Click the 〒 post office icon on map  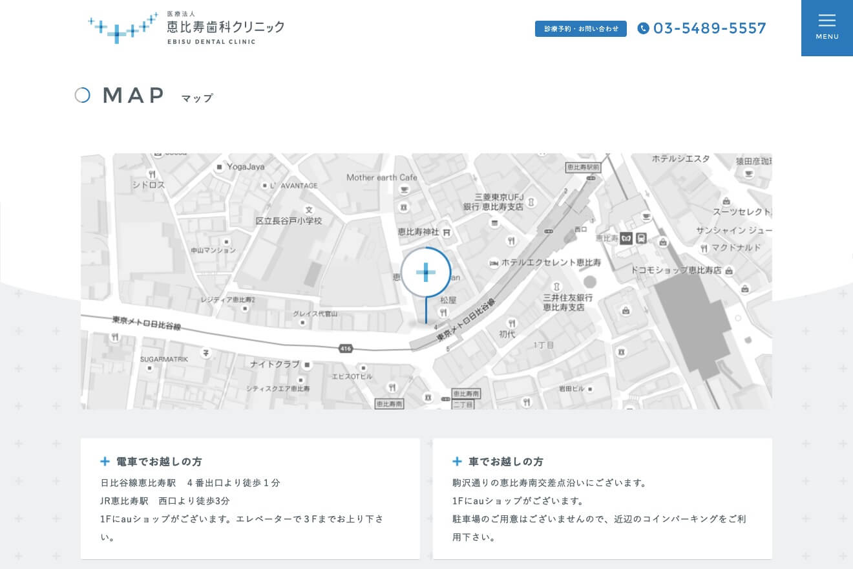[206, 352]
